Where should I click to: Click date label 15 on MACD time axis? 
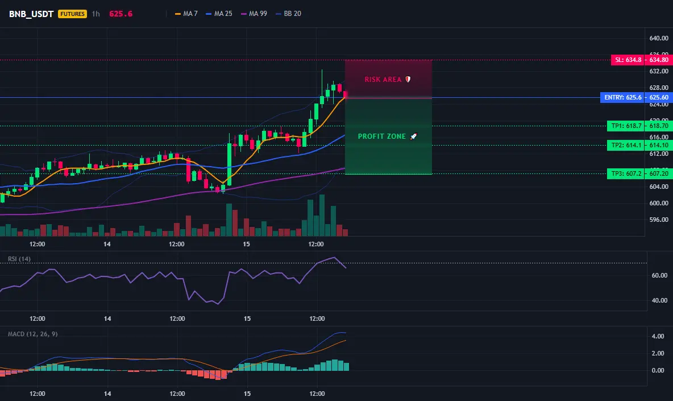point(247,394)
